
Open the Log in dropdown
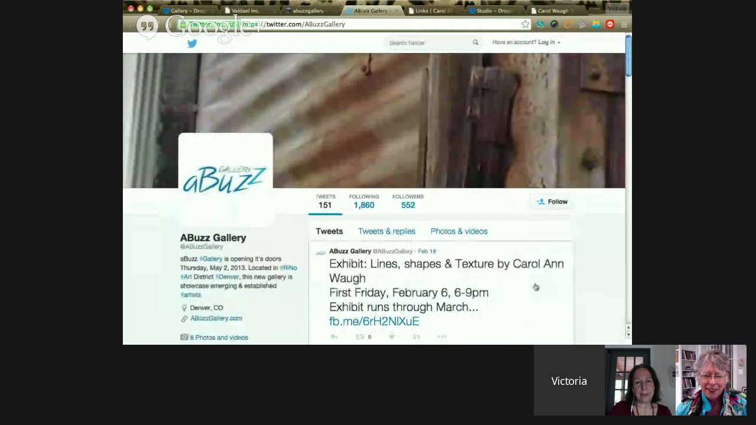[x=549, y=42]
